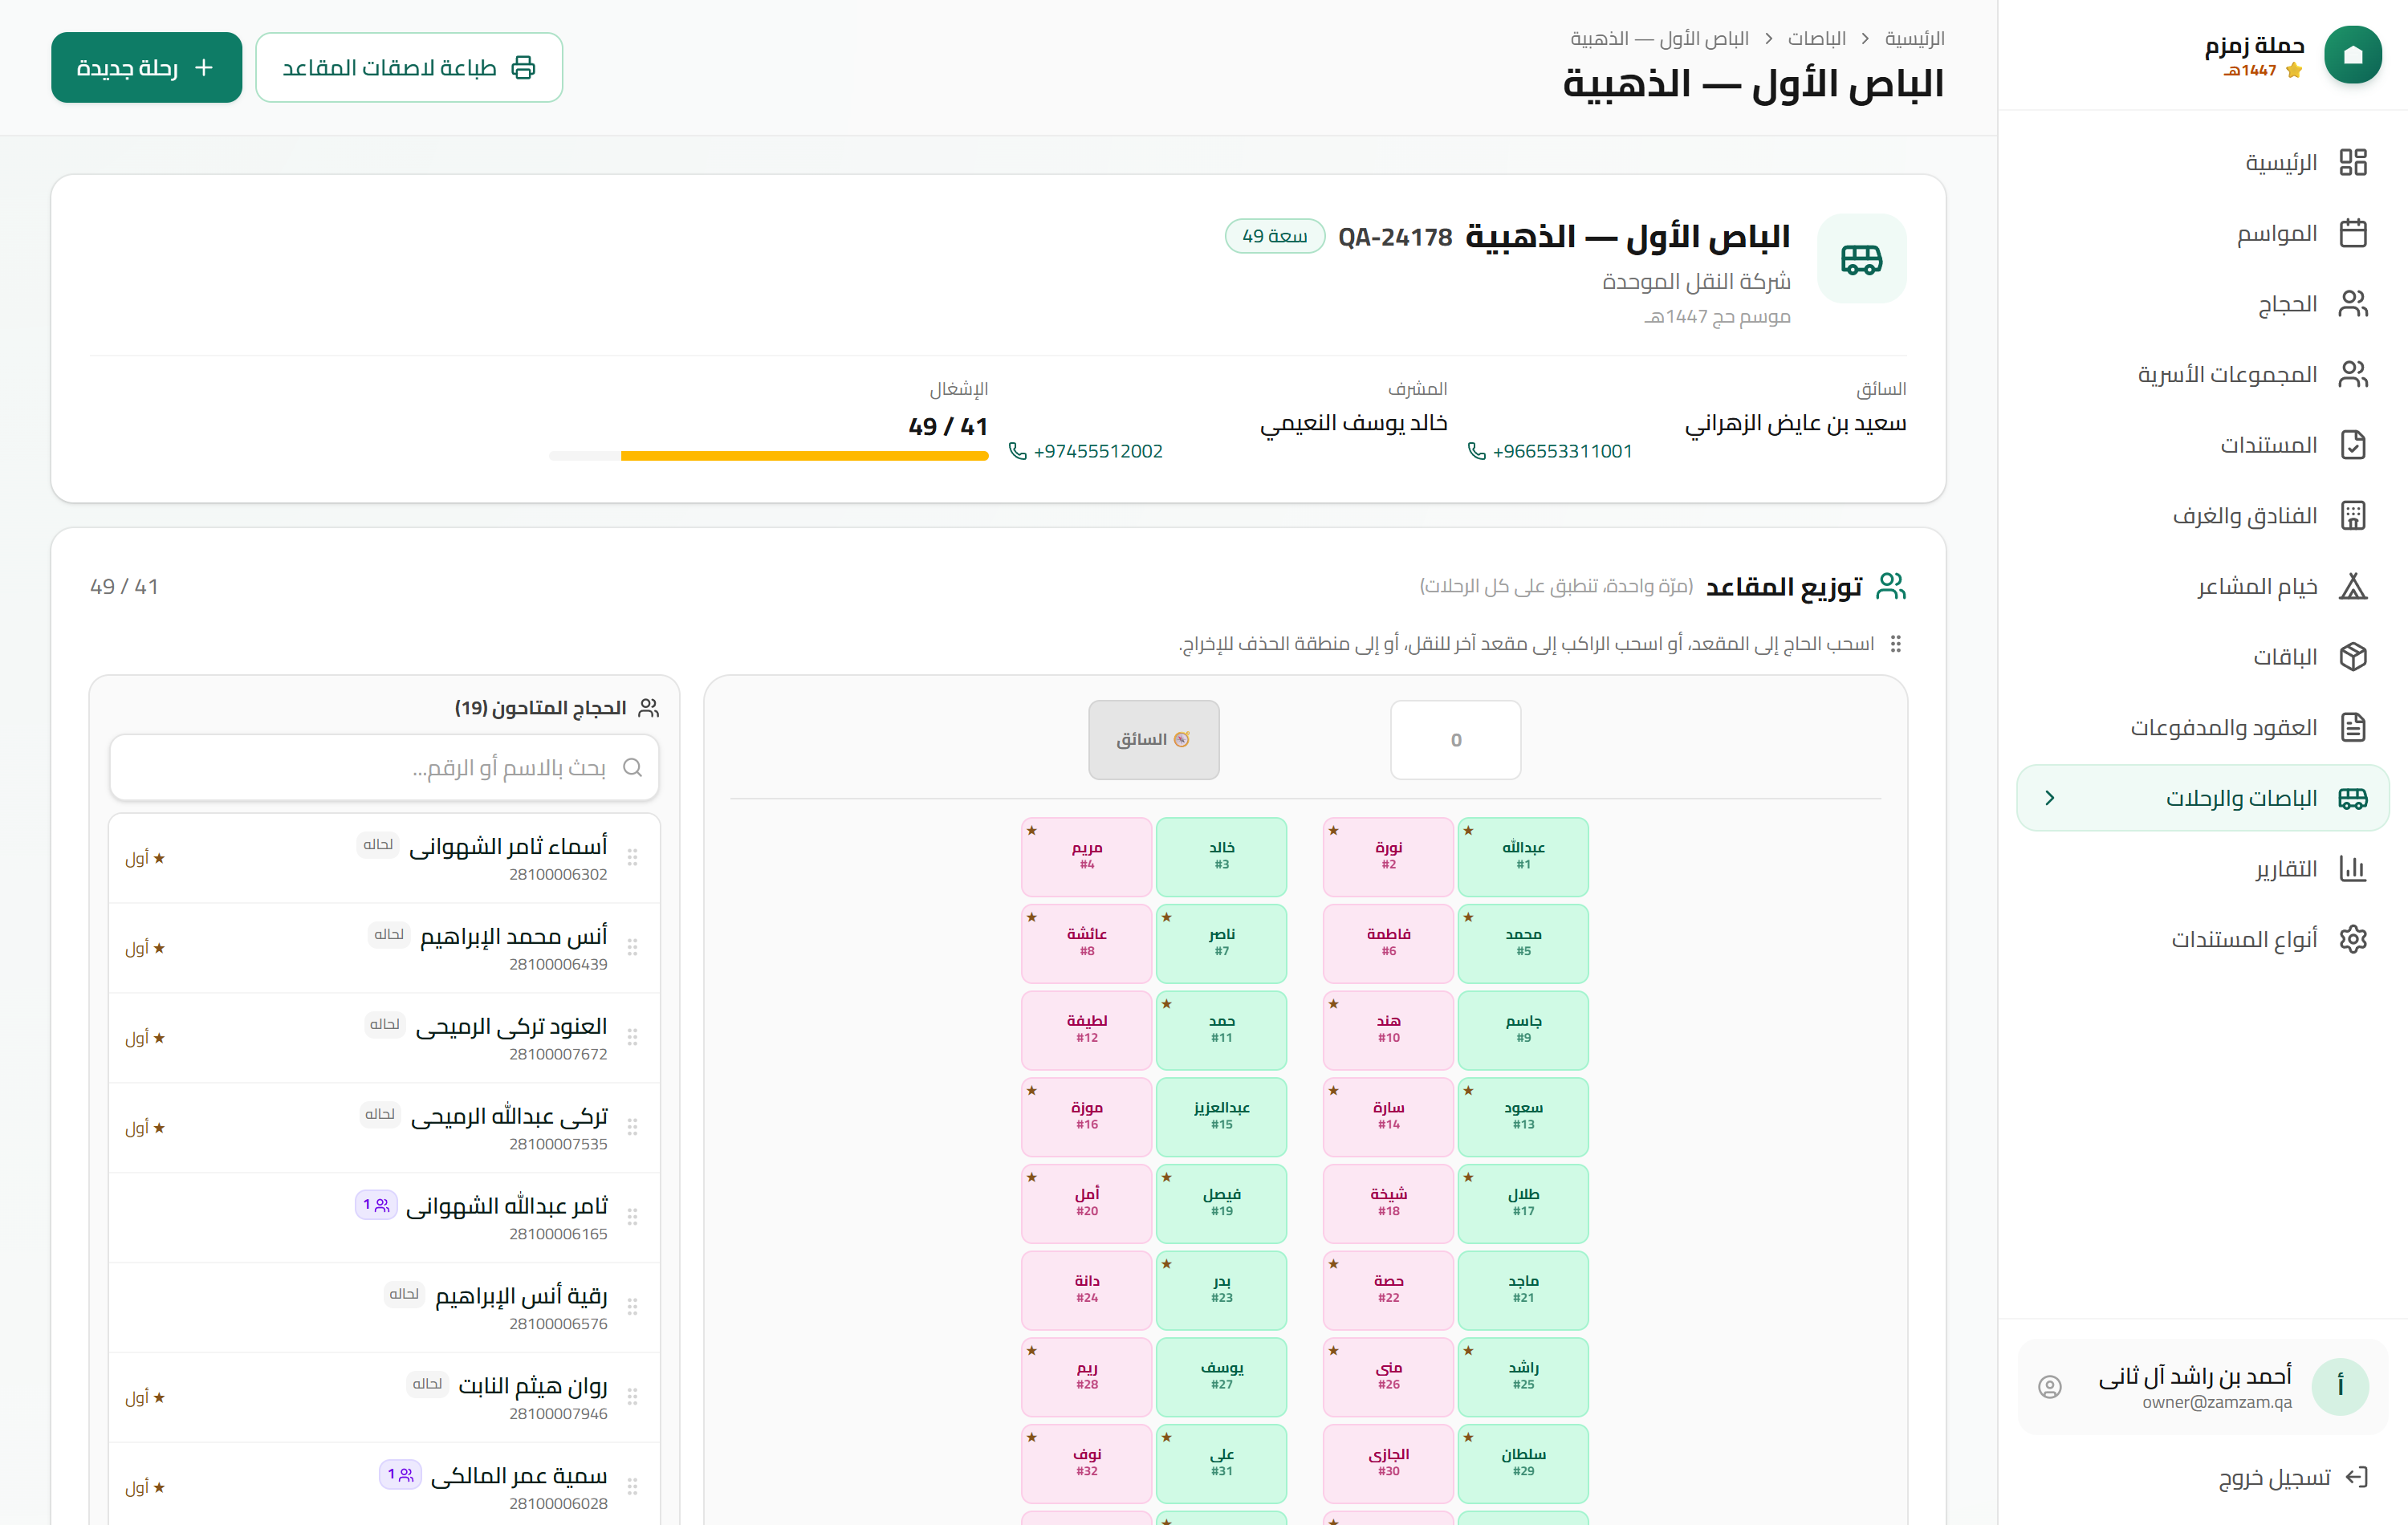Go to الحجاج pilgrims icon
2408x1525 pixels.
coord(2352,304)
